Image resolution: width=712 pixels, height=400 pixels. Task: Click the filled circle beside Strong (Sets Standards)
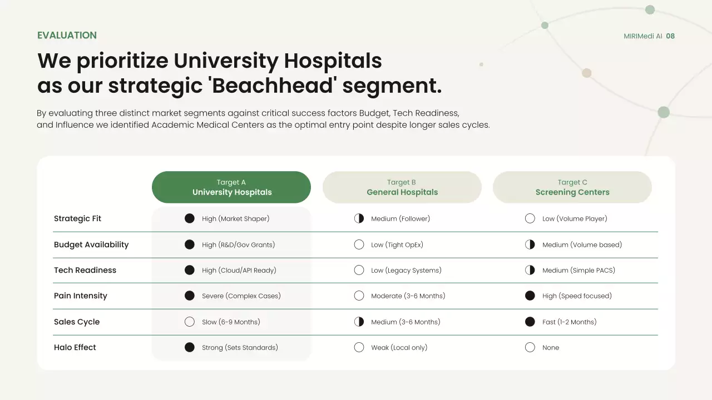190,347
